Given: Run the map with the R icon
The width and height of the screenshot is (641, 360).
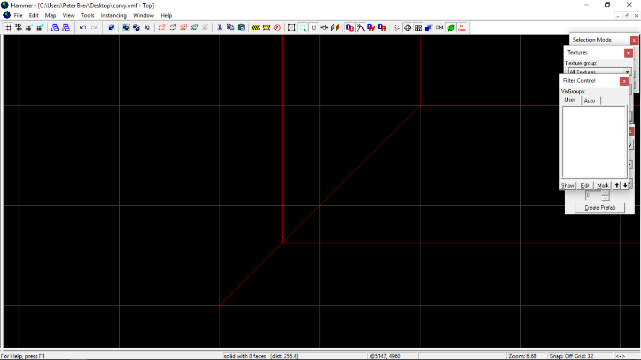Looking at the screenshot, I should [277, 28].
